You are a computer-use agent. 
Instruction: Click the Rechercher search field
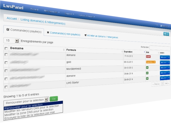click(159, 48)
